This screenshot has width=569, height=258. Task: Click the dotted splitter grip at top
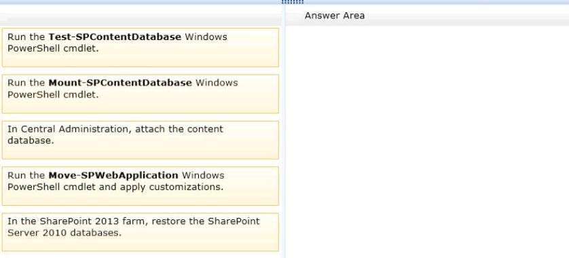click(x=293, y=2)
